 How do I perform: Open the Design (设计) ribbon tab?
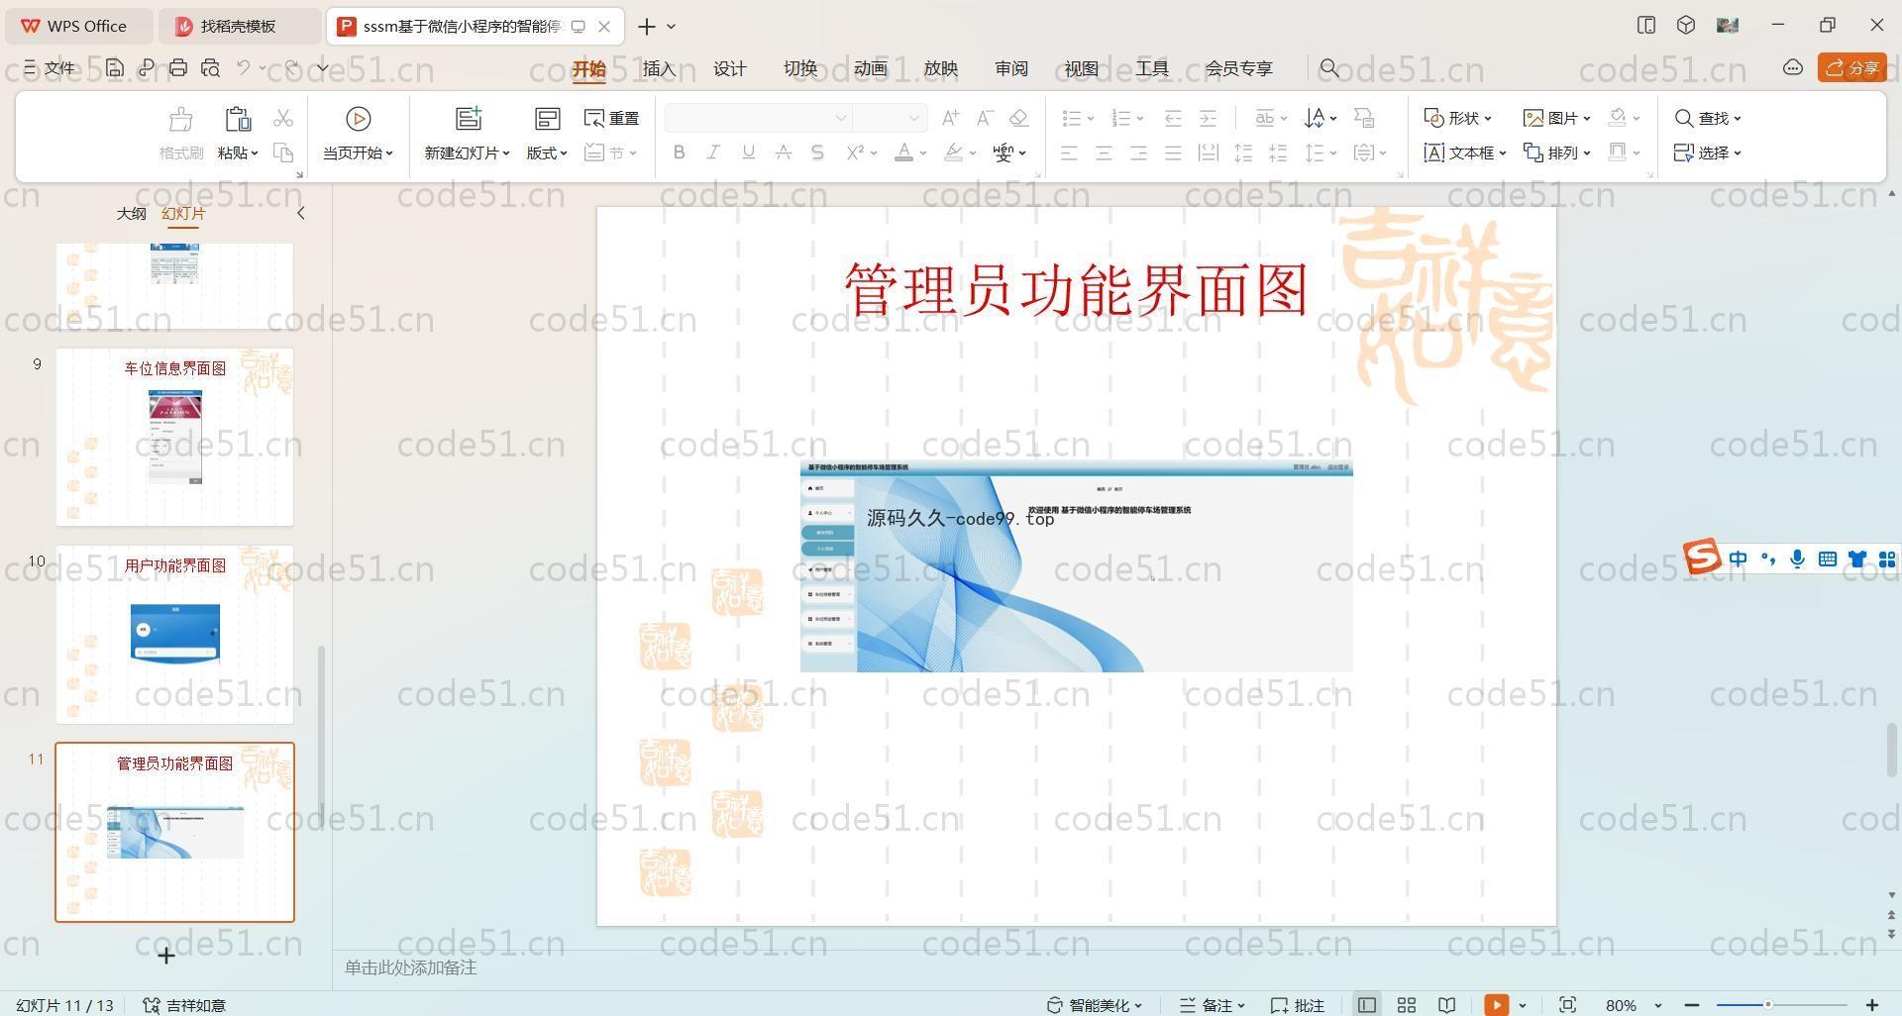point(729,68)
